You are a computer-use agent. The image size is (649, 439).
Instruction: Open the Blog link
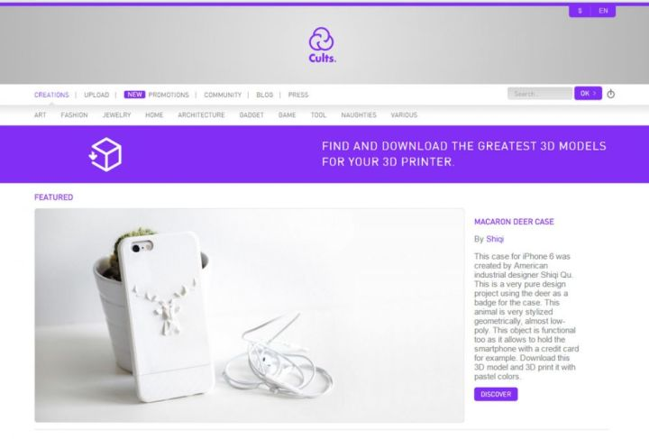pos(264,95)
